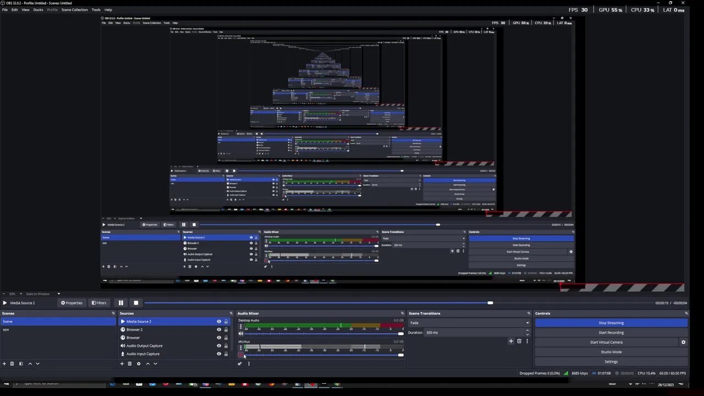Open the Fade transition dropdown
Image resolution: width=704 pixels, height=396 pixels.
point(470,323)
